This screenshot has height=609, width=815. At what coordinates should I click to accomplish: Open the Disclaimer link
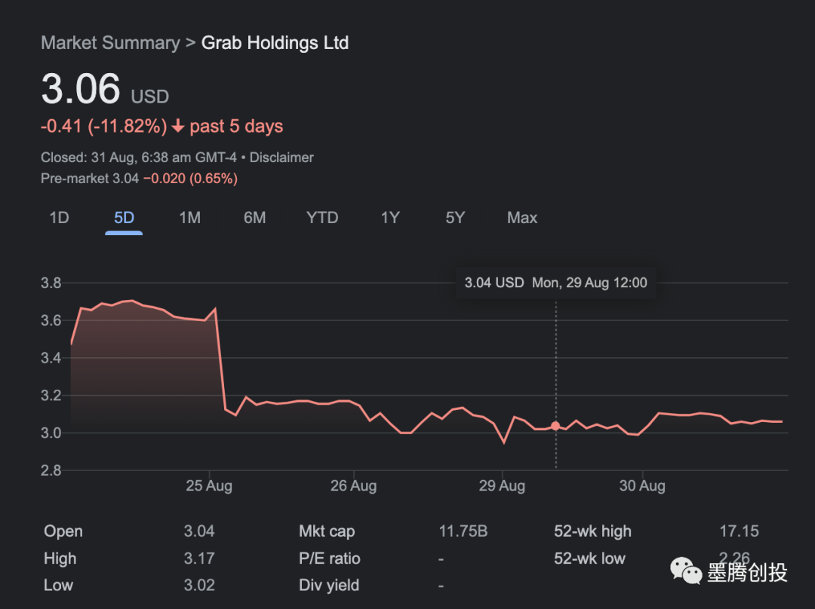coord(281,158)
